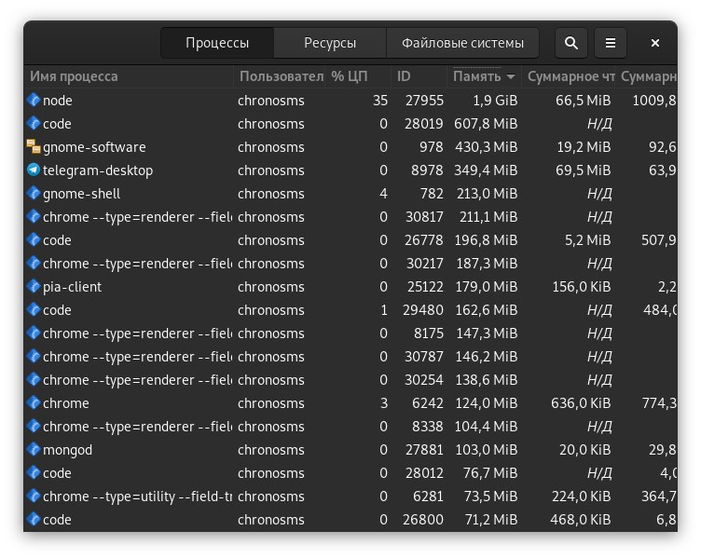Click CPU value 35 for node
Viewport: 701px width, 558px height.
click(380, 101)
